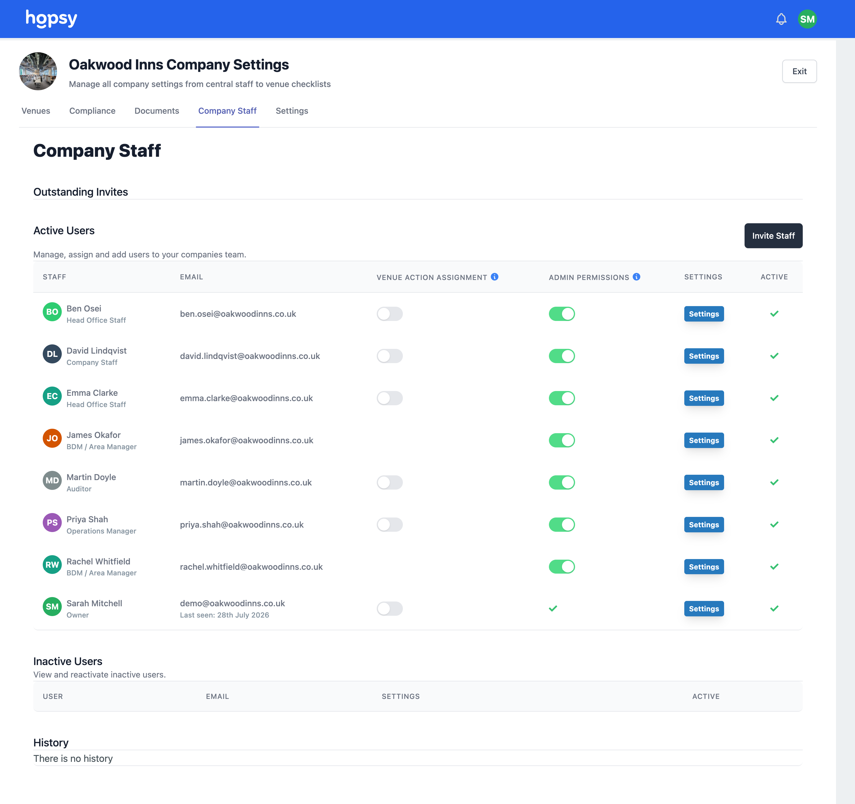Click Emma Clarke's EC avatar
The image size is (855, 804).
coord(52,396)
